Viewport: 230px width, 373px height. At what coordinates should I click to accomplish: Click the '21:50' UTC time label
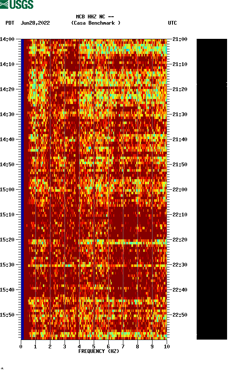coord(180,165)
